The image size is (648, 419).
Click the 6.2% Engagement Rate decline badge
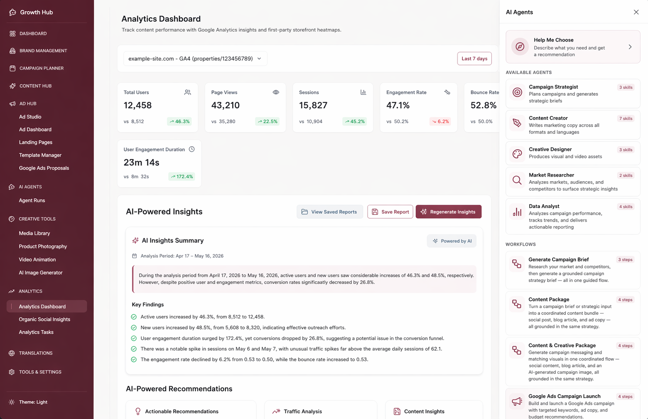click(x=440, y=121)
